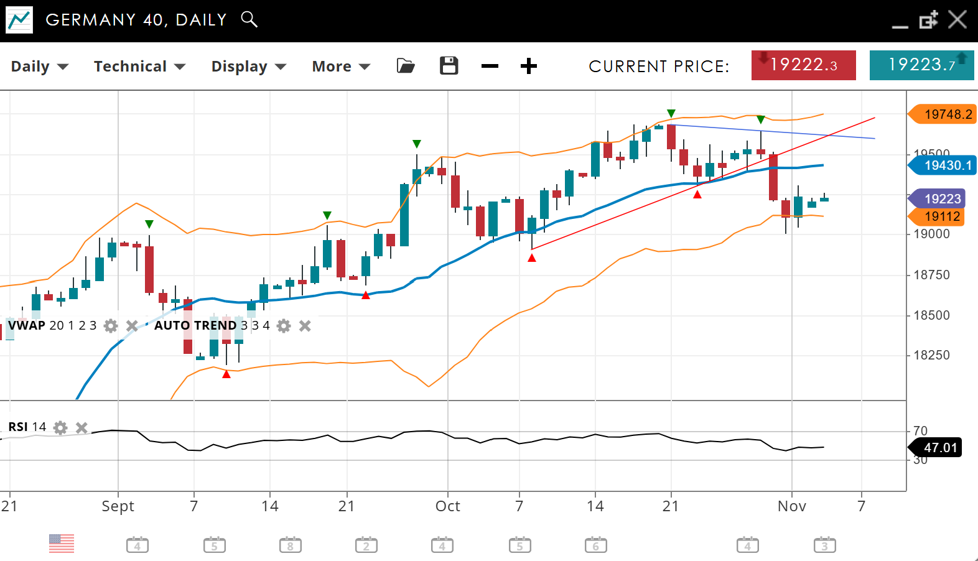
Task: Click the US flag event marker
Action: [62, 544]
